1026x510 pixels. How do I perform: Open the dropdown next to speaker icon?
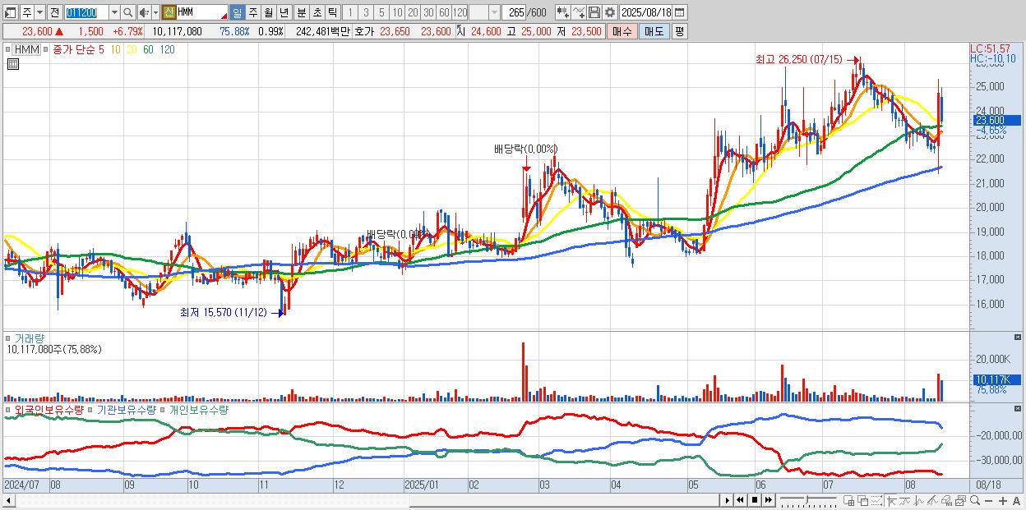tap(155, 12)
